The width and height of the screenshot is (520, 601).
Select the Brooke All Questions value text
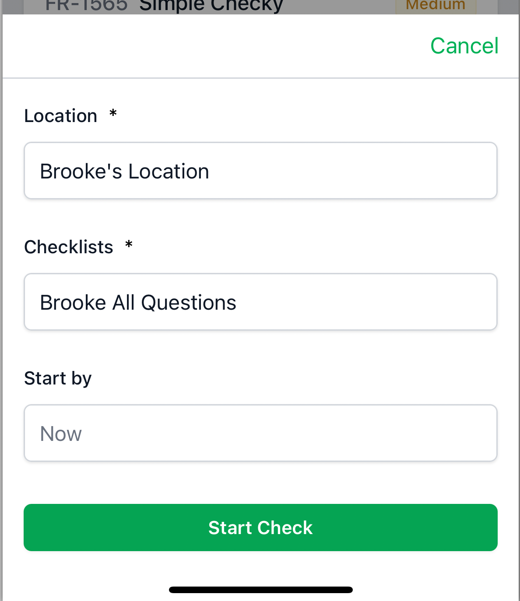(x=138, y=302)
